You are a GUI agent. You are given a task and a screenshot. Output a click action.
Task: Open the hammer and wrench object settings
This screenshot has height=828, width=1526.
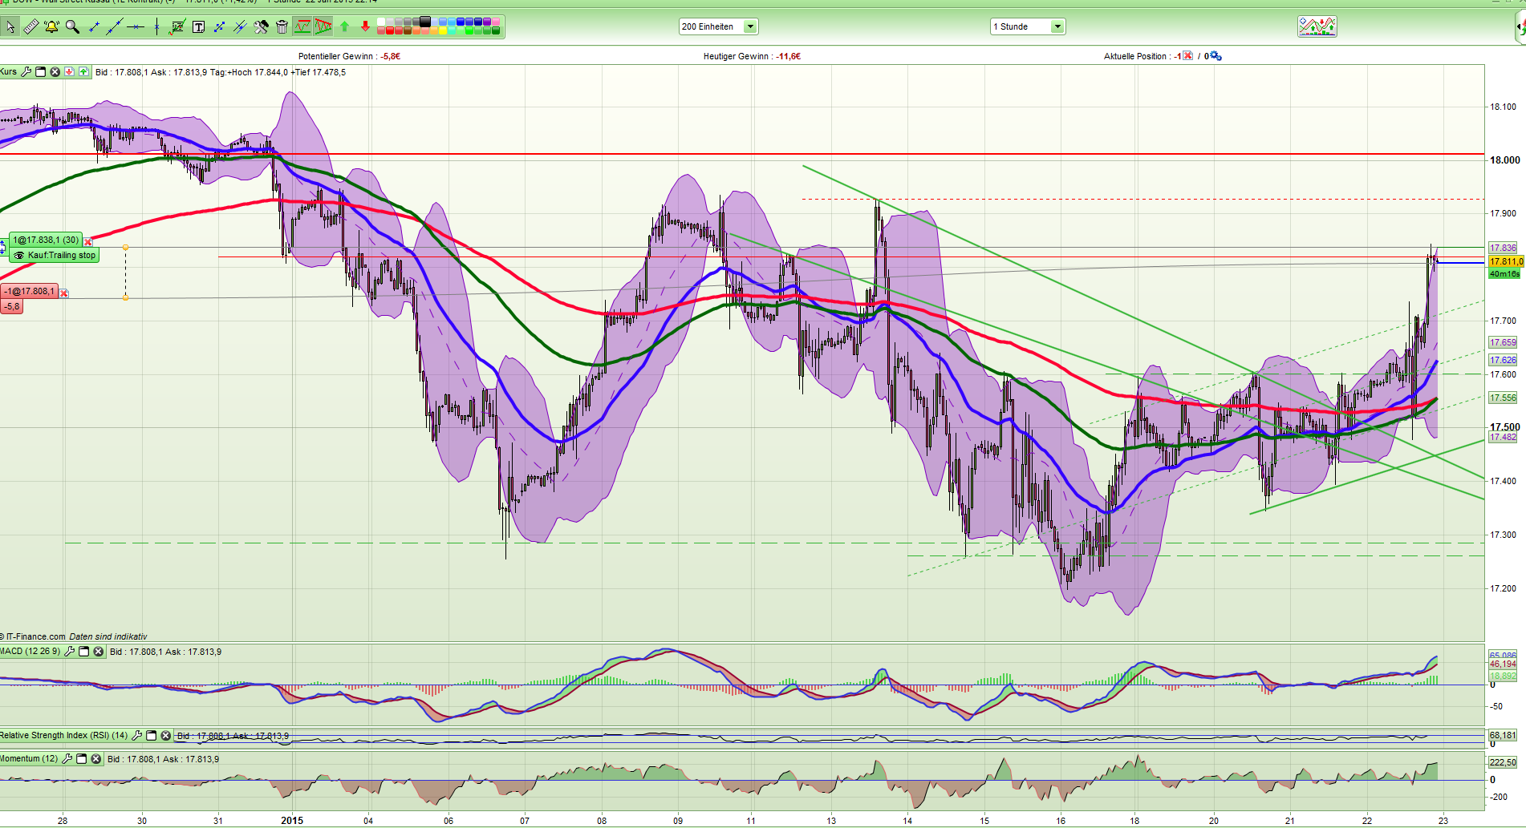(261, 27)
